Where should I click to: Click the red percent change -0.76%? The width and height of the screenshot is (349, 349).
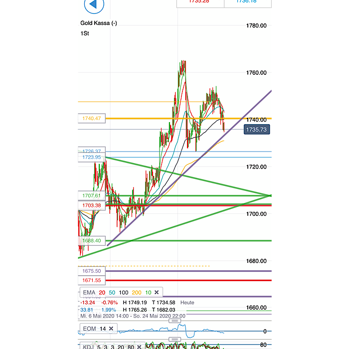(x=109, y=303)
